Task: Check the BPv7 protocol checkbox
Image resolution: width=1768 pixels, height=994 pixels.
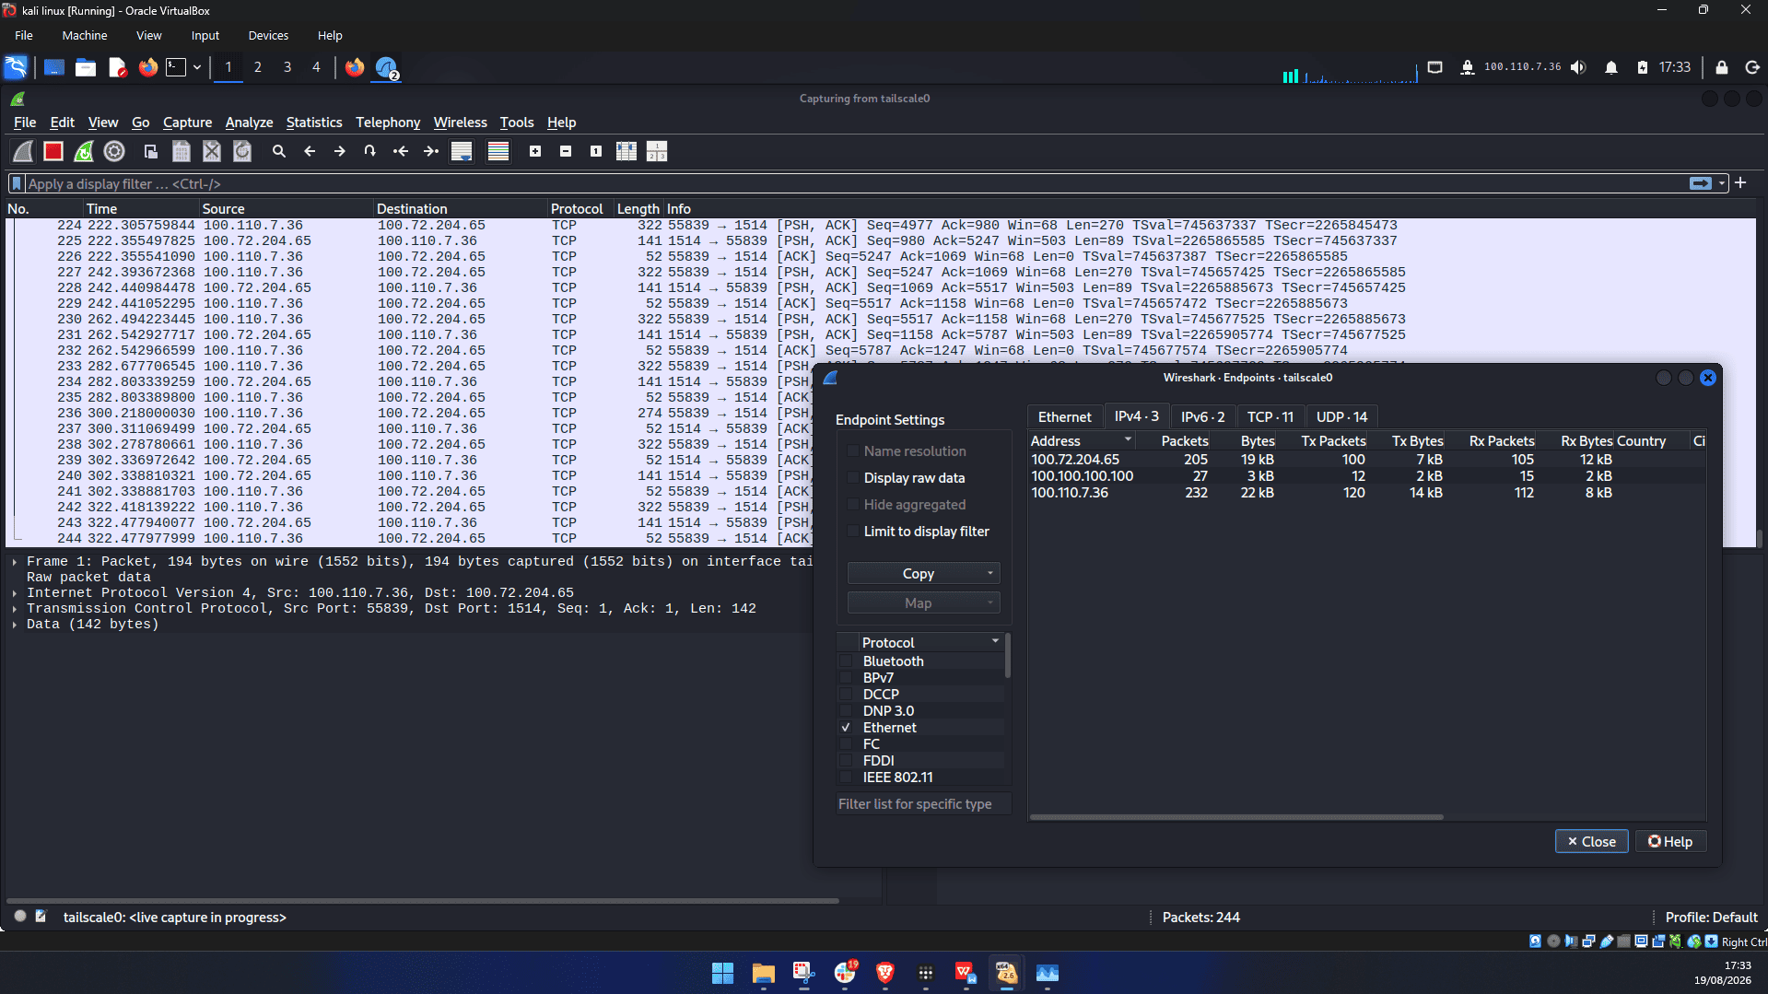Action: [x=846, y=678]
